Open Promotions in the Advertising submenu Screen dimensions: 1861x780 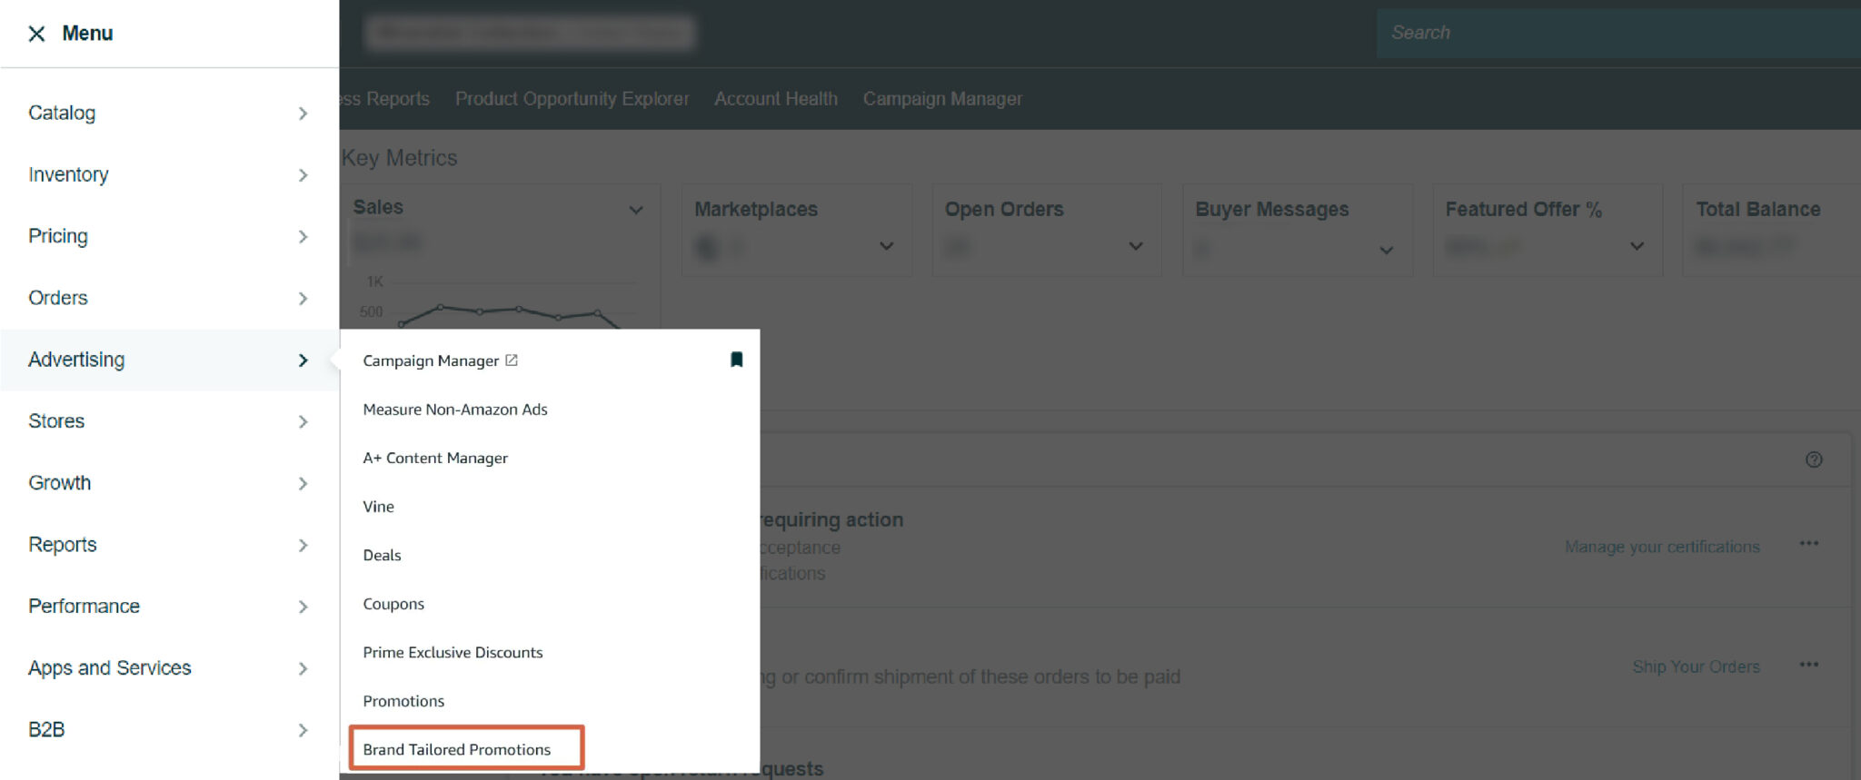pyautogui.click(x=403, y=701)
